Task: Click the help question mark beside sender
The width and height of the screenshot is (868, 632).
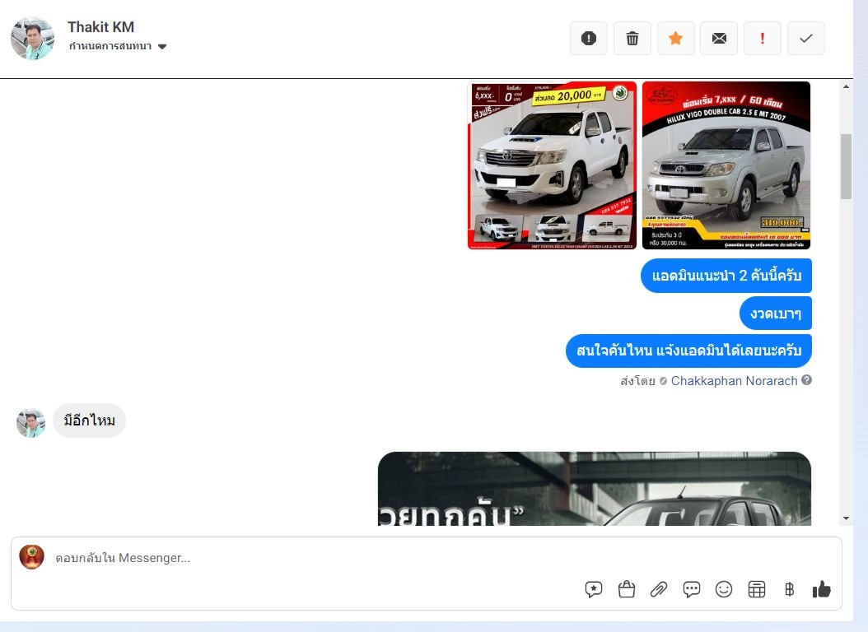Action: click(x=806, y=380)
